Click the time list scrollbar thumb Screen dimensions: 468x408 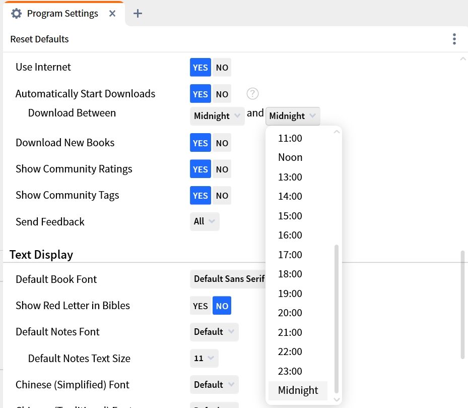(337, 319)
